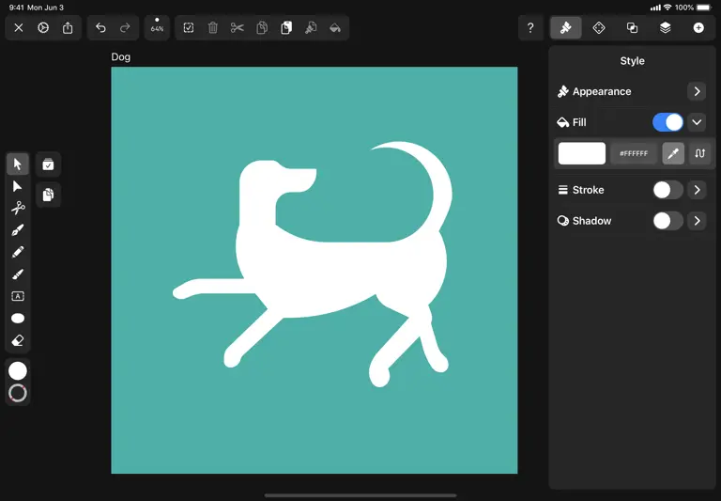Paste with the highlighted paste icon
This screenshot has height=501, width=721.
286,28
